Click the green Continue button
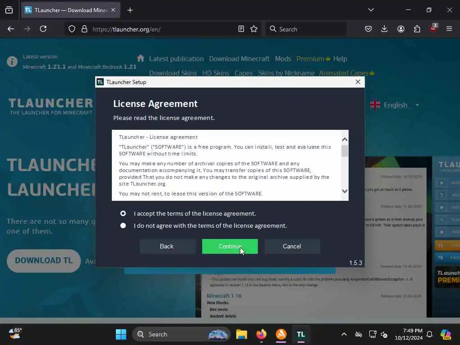Viewport: 460px width, 345px height. 230,247
